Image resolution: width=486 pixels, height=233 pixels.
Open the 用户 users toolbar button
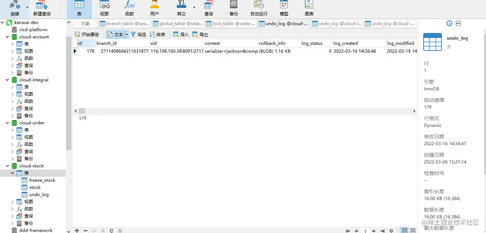155,9
